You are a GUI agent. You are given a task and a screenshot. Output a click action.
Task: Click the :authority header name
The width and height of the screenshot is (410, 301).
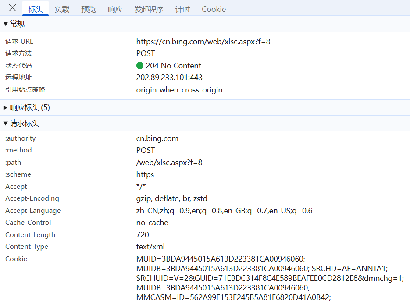(x=21, y=138)
